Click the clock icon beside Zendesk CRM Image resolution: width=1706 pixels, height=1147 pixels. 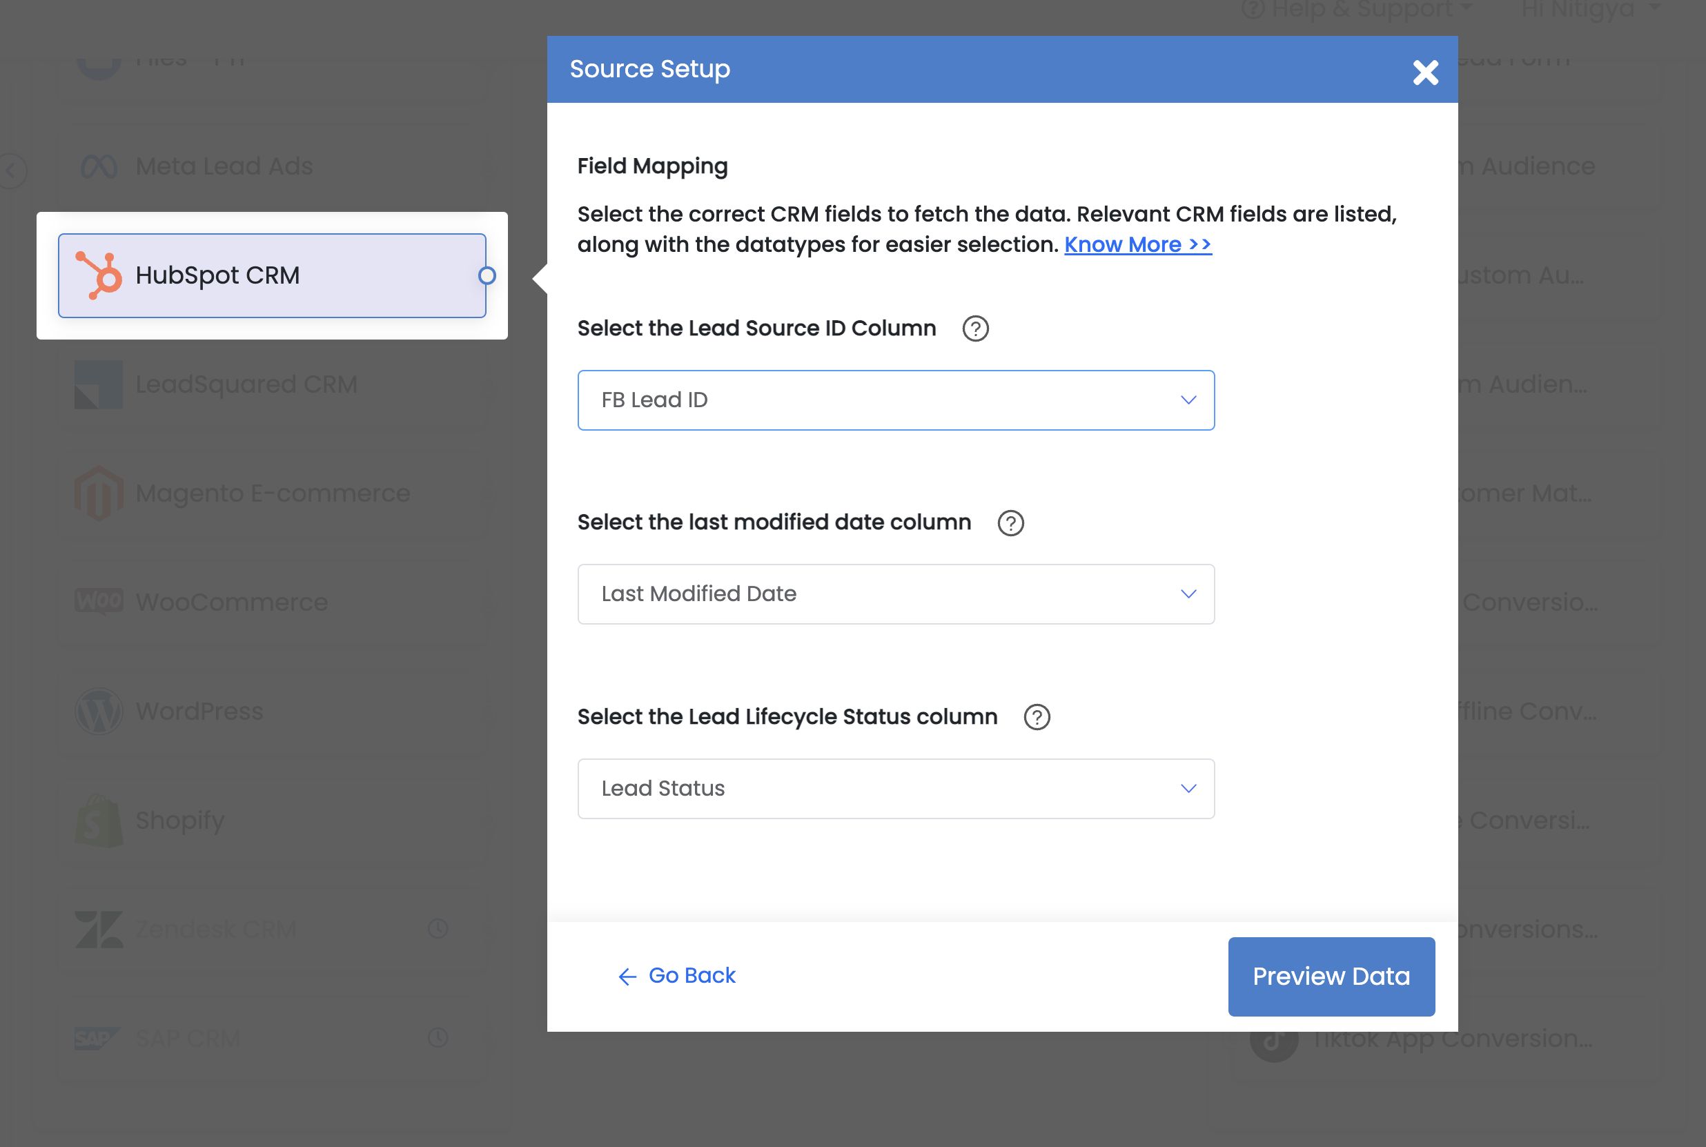(x=438, y=929)
